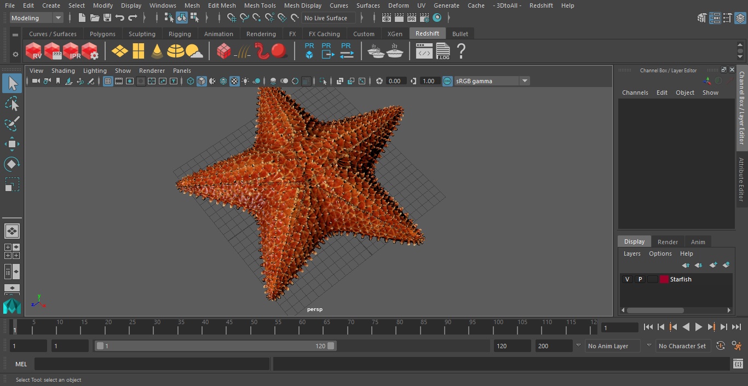Activate the Move tool
The width and height of the screenshot is (748, 386).
(12, 144)
